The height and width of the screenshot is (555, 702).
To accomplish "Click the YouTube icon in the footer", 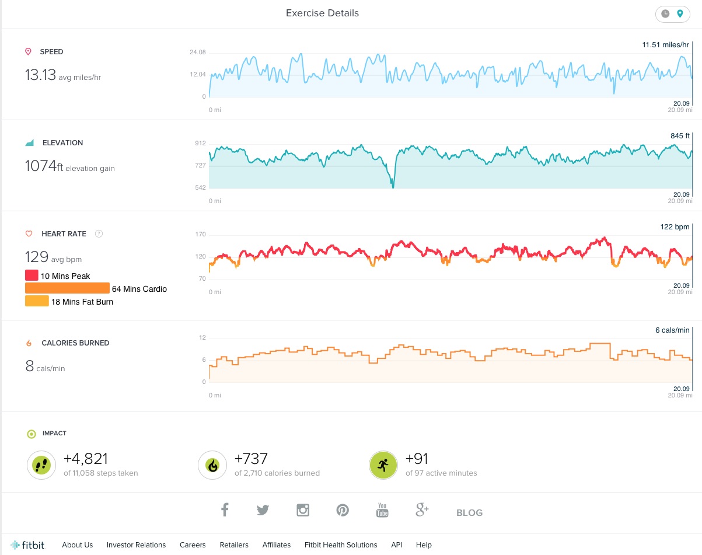I will [x=382, y=509].
